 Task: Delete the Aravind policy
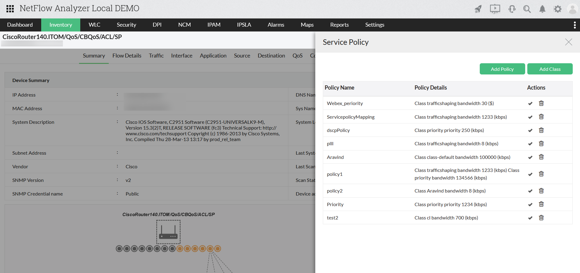pyautogui.click(x=541, y=157)
